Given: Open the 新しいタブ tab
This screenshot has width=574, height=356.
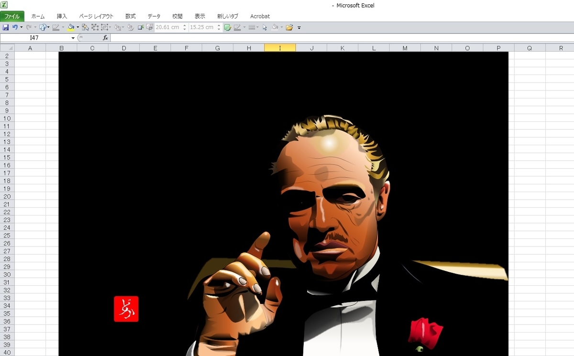Looking at the screenshot, I should [x=228, y=16].
